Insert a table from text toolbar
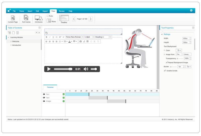201x136 pixels. click(x=87, y=41)
